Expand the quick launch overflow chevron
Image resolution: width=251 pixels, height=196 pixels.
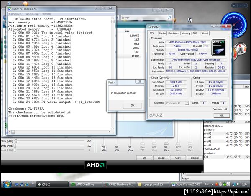click(33, 183)
